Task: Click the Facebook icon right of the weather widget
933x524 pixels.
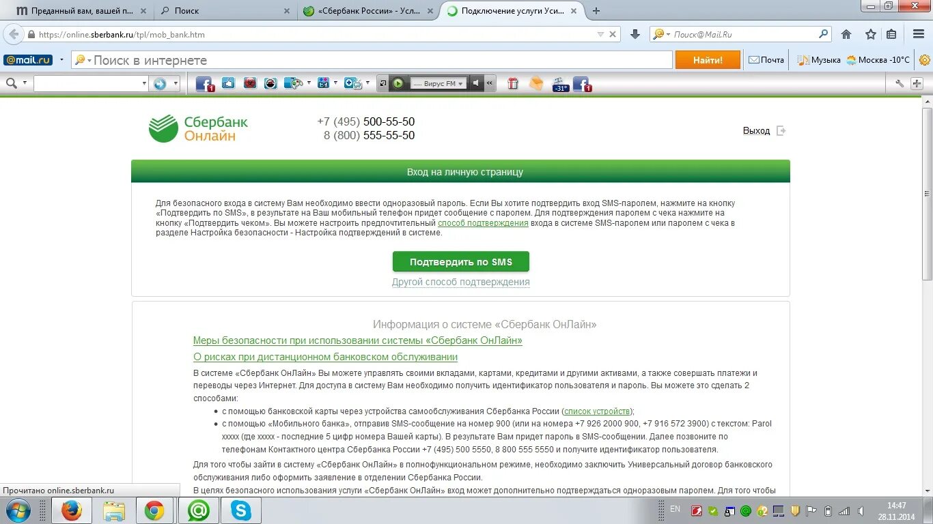Action: [x=582, y=83]
